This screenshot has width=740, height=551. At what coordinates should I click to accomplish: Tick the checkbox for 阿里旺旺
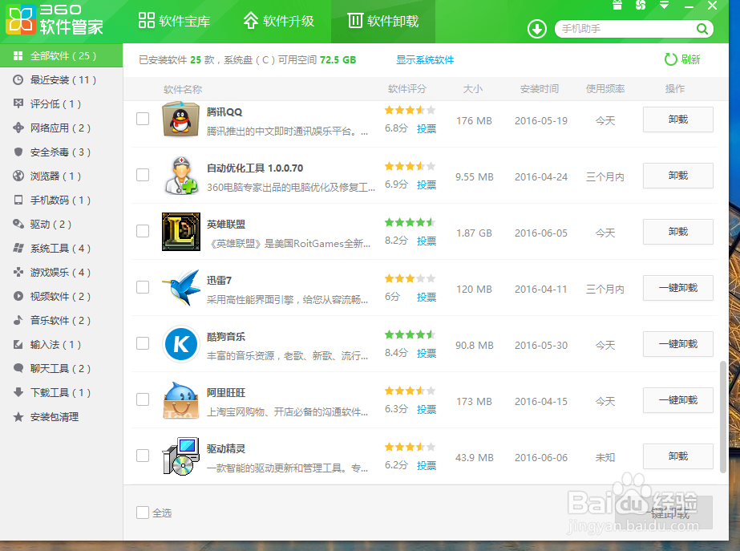[143, 399]
